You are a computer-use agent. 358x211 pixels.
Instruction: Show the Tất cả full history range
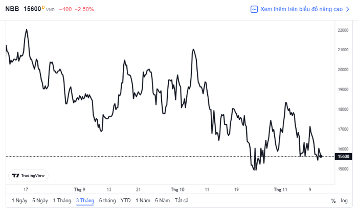coord(182,201)
